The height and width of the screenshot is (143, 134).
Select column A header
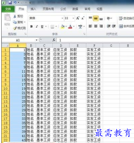click(x=18, y=46)
